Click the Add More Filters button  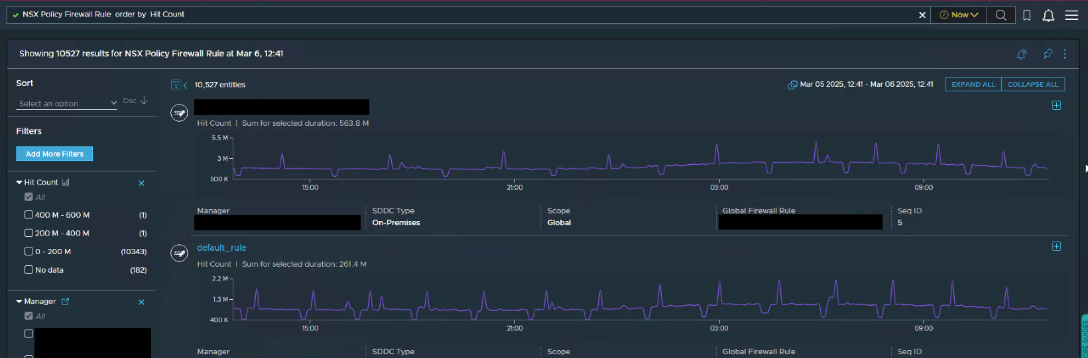[x=54, y=154]
